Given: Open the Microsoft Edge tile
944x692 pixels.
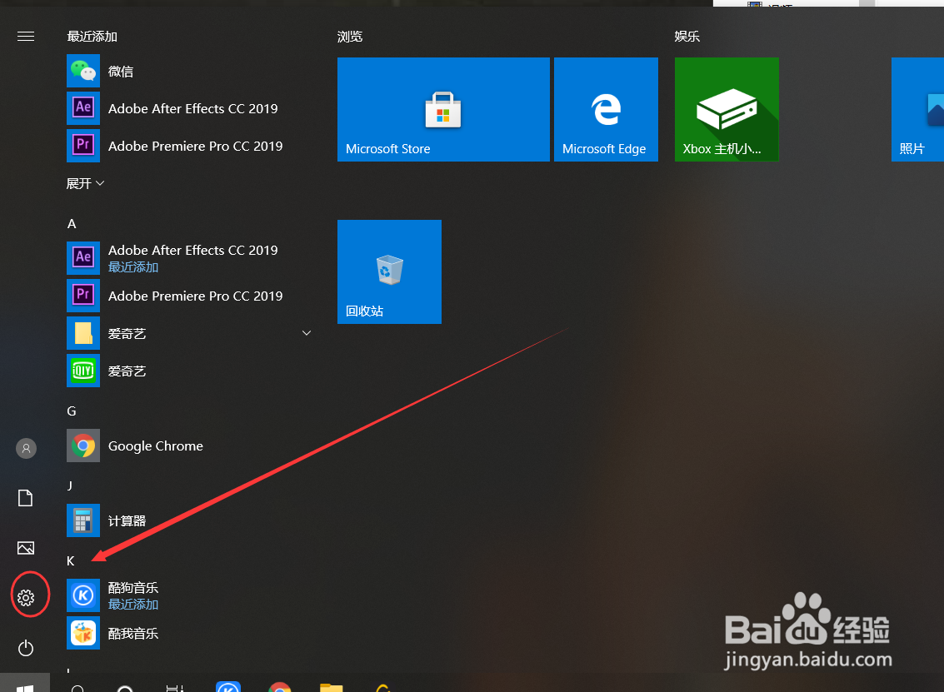Looking at the screenshot, I should coord(606,110).
